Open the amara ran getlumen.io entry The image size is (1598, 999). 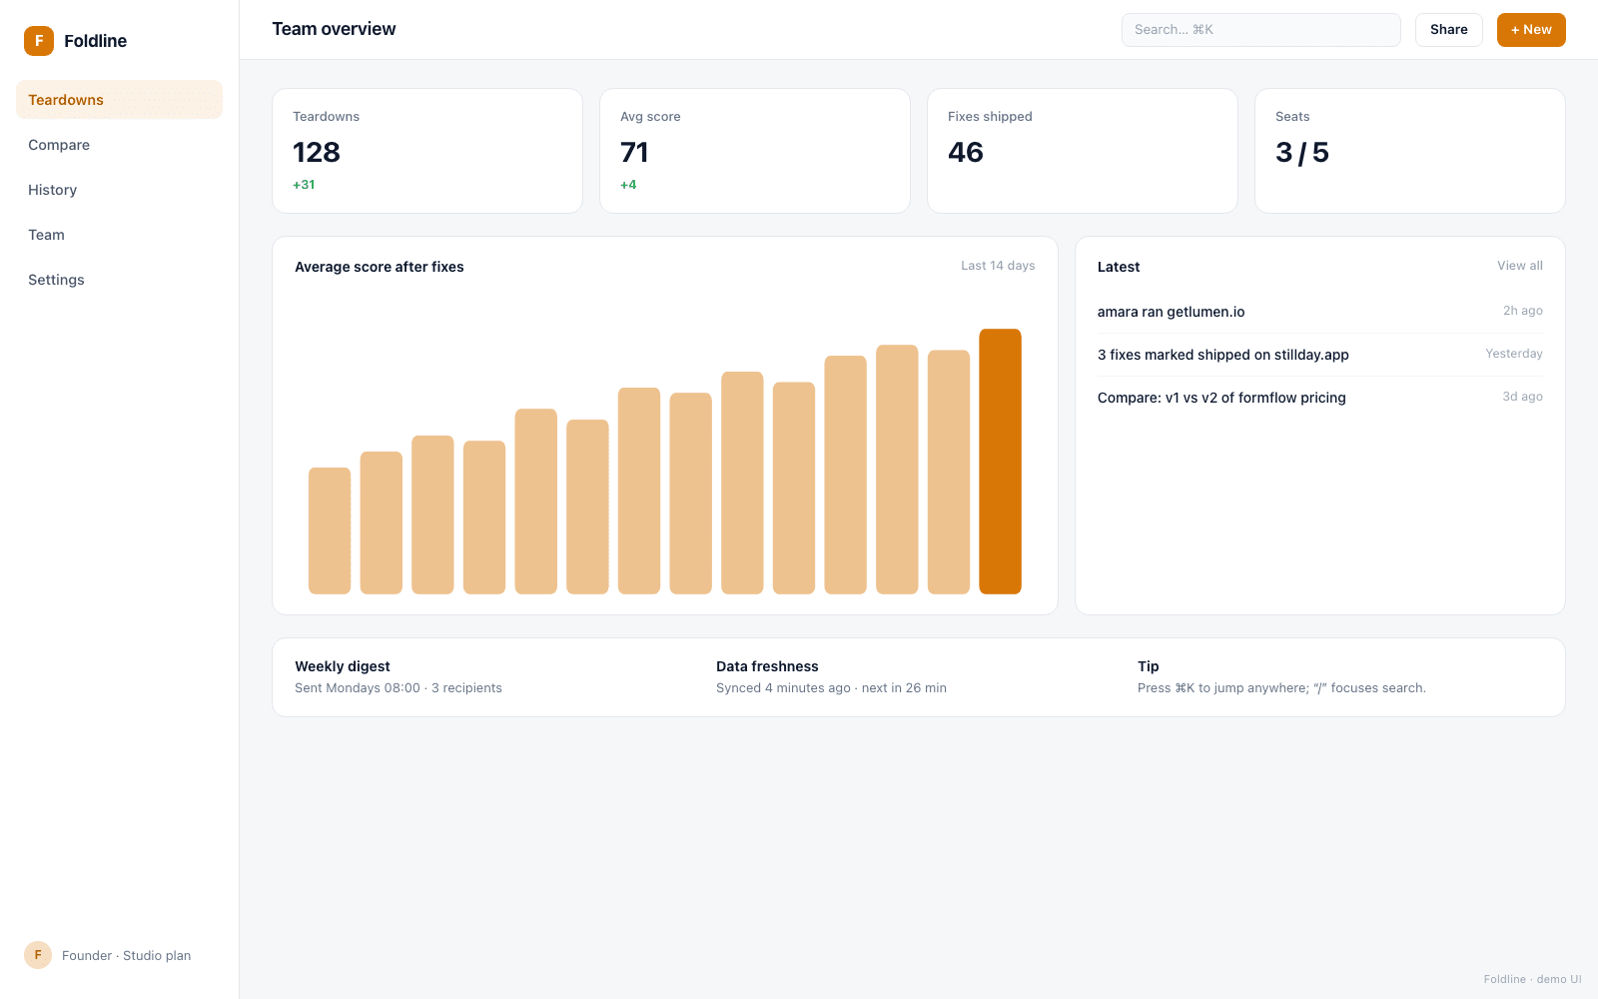coord(1320,312)
